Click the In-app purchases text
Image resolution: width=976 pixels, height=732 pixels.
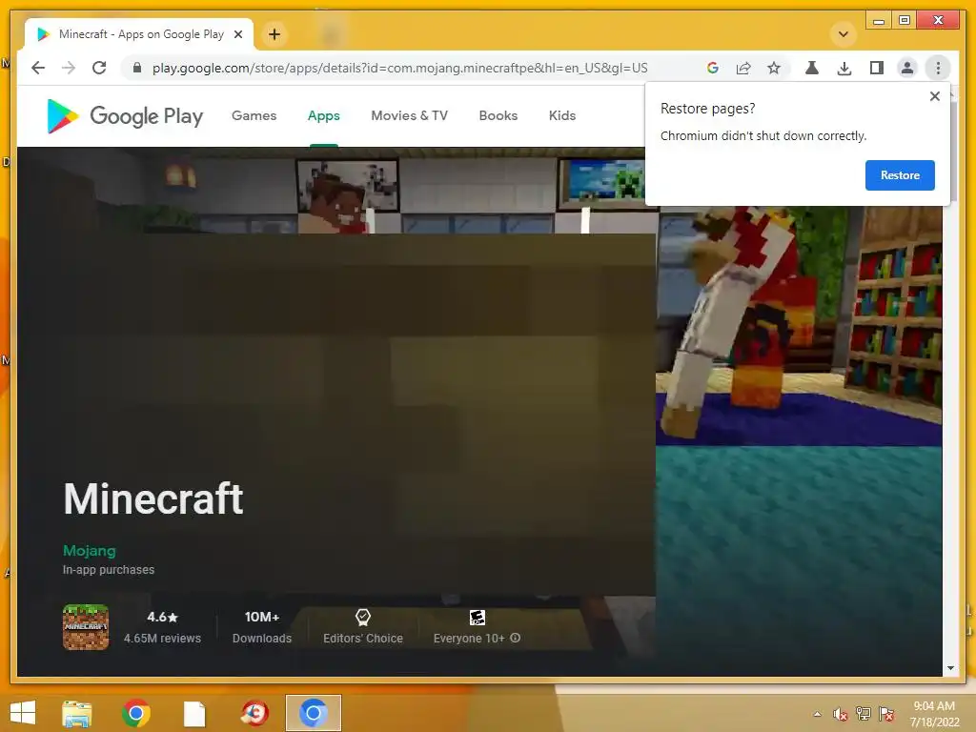109,570
